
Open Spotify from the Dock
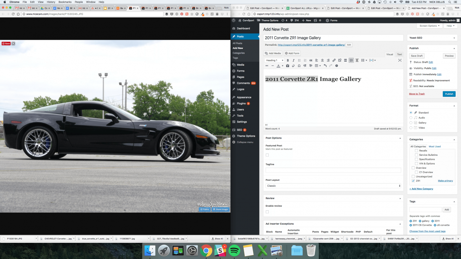234,251
